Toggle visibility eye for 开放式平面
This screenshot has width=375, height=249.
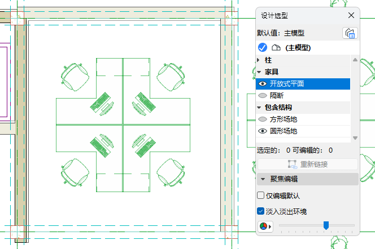coord(263,84)
